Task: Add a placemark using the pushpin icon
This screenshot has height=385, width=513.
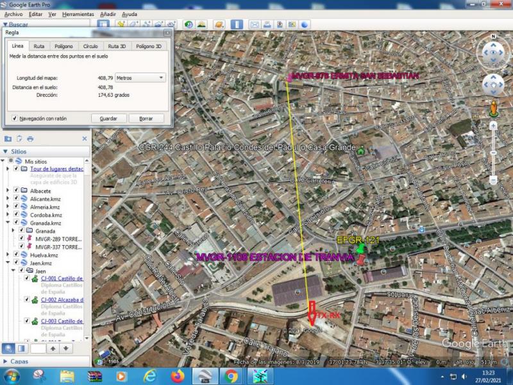Action: 121,24
